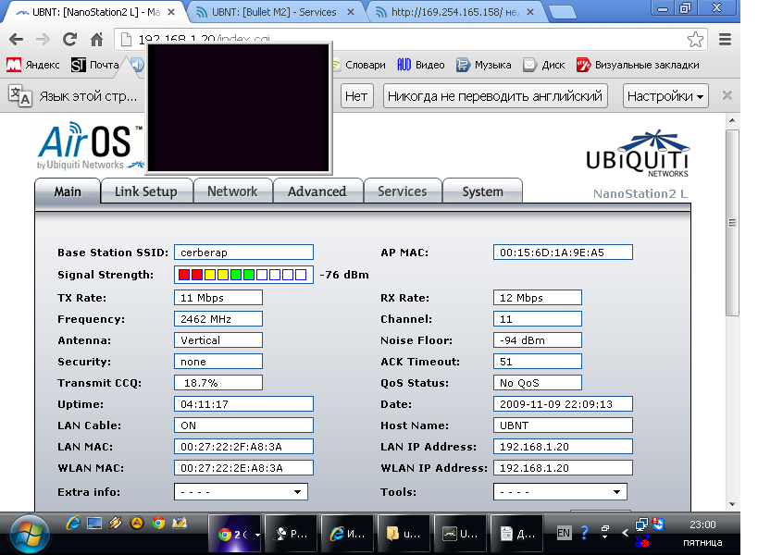Screen dimensions: 758x555
Task: Bookmark this page with the star icon
Action: pyautogui.click(x=695, y=39)
